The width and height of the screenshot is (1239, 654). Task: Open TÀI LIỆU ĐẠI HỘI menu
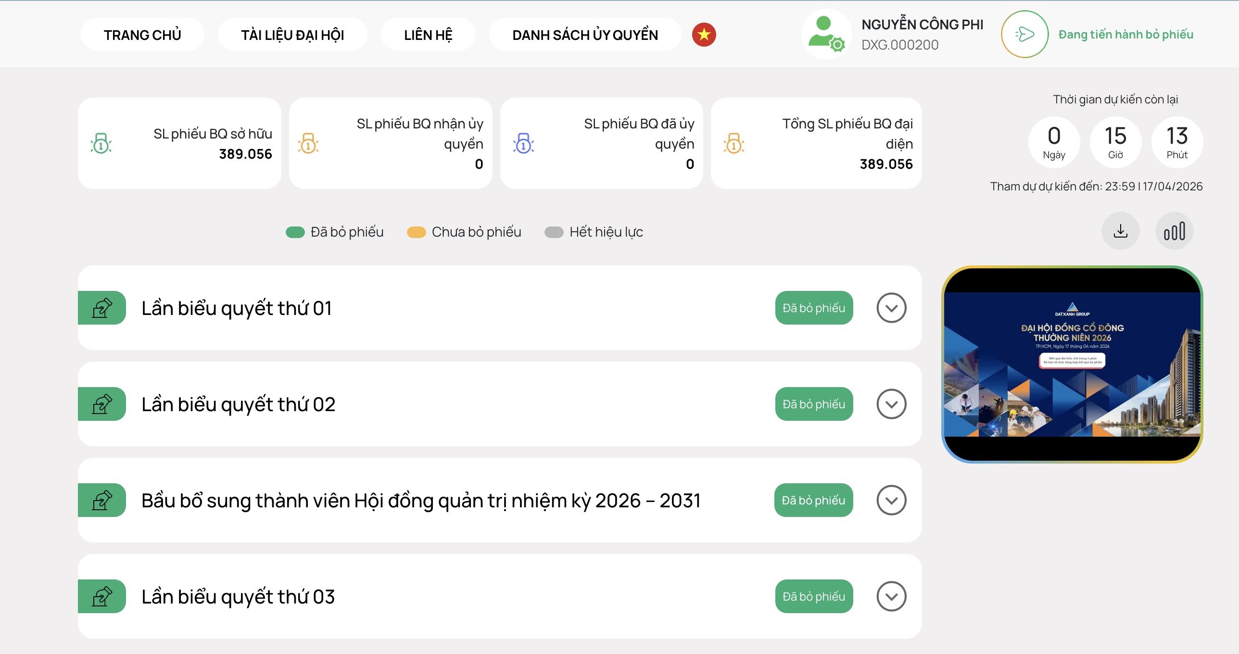point(292,35)
